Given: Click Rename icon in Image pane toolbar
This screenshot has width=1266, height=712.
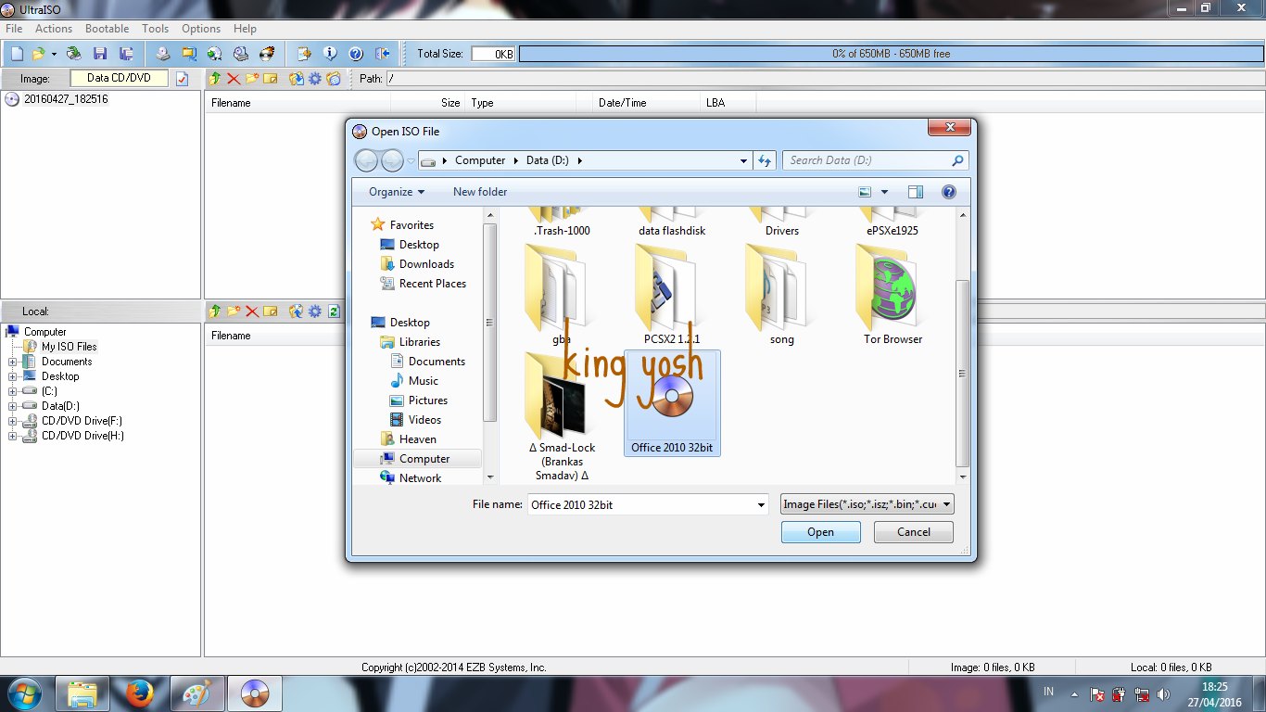Looking at the screenshot, I should (x=271, y=79).
